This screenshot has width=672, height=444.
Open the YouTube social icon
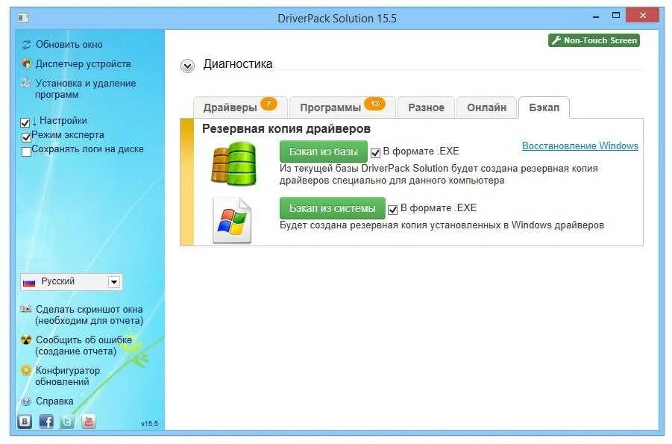89,422
